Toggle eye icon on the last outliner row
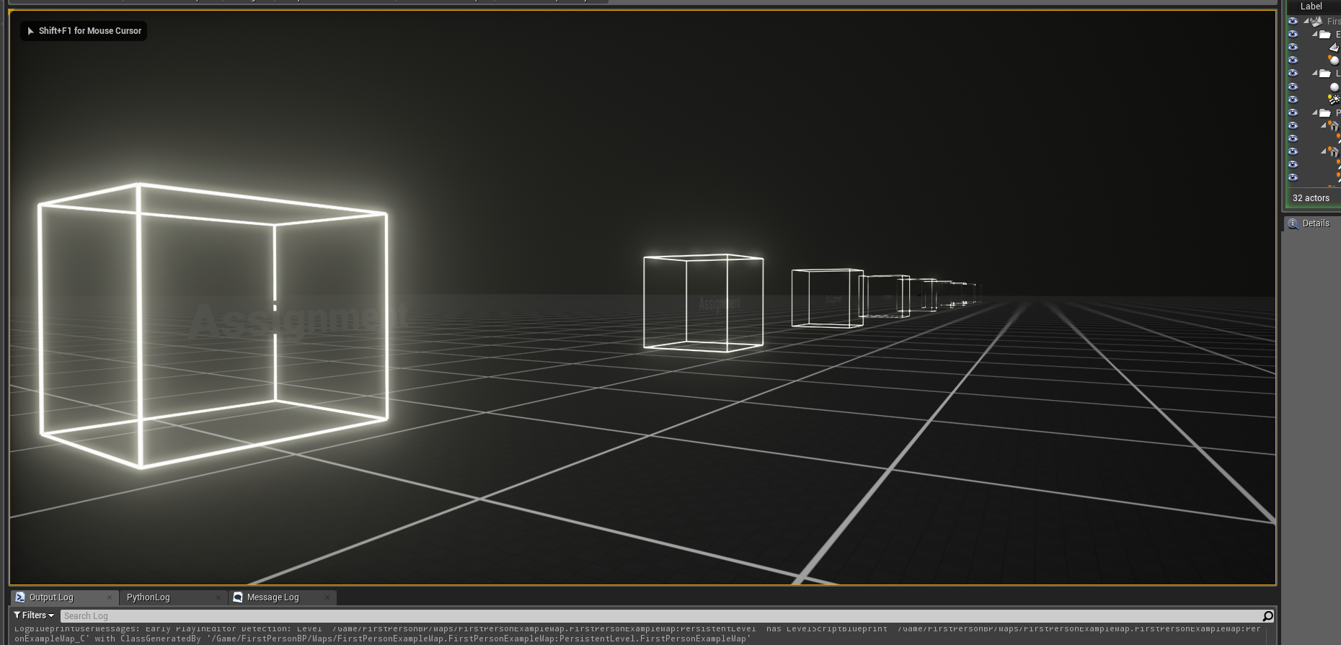The width and height of the screenshot is (1341, 645). [x=1293, y=177]
